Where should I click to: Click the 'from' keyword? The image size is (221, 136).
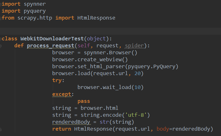[8, 18]
